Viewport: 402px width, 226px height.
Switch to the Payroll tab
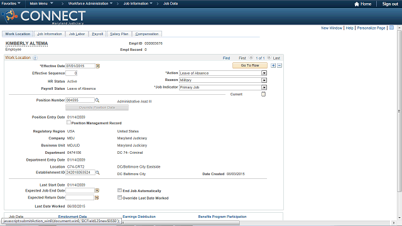(x=97, y=34)
